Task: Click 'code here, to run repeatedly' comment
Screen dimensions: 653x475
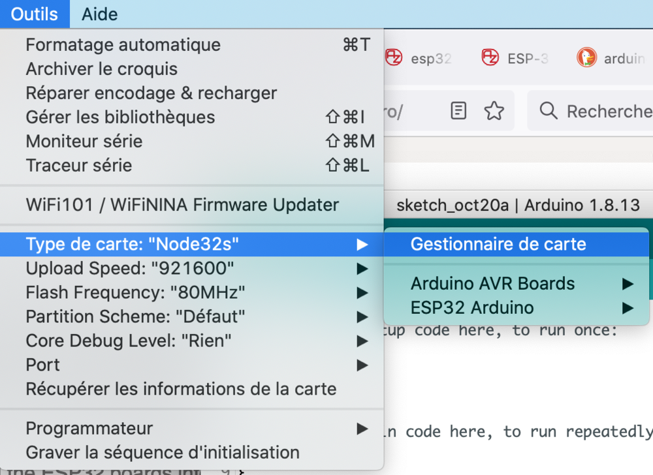Action: tap(529, 432)
